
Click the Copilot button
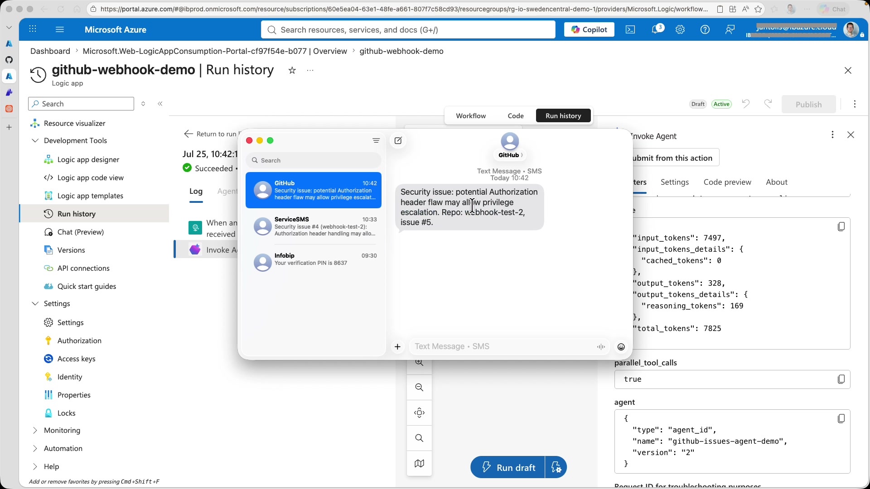(589, 29)
